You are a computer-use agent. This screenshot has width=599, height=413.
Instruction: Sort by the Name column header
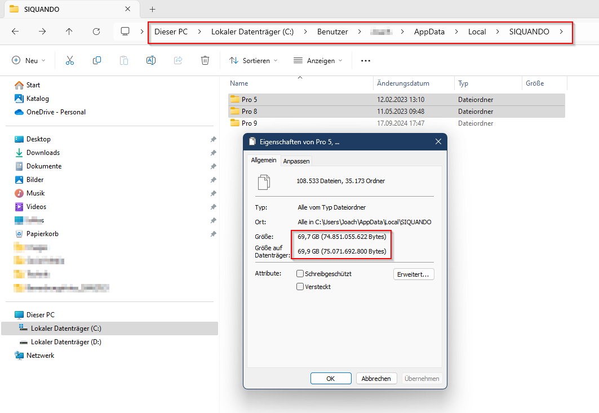tap(239, 83)
